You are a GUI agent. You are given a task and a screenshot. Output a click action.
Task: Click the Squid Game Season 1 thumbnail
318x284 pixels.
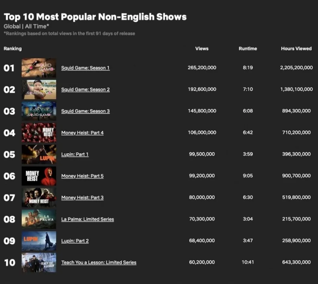click(39, 68)
